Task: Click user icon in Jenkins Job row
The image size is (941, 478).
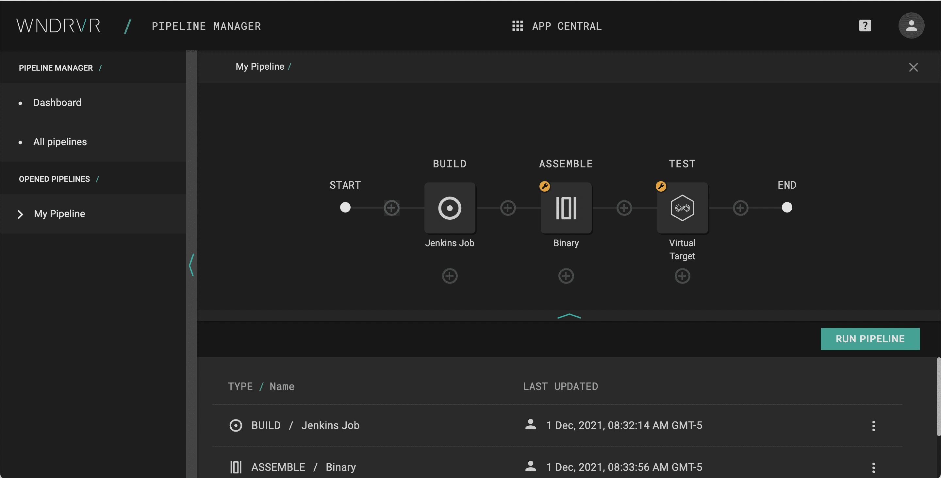Action: (530, 424)
